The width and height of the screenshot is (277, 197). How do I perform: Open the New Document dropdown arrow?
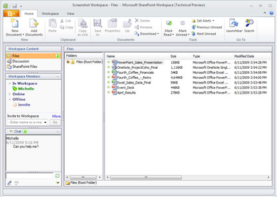[23, 35]
